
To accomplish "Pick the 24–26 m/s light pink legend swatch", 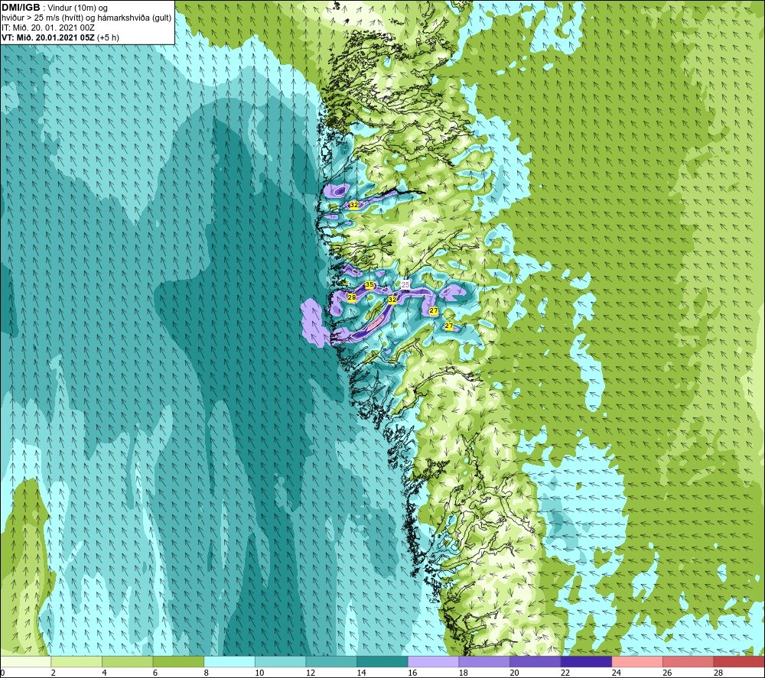I will pyautogui.click(x=637, y=661).
